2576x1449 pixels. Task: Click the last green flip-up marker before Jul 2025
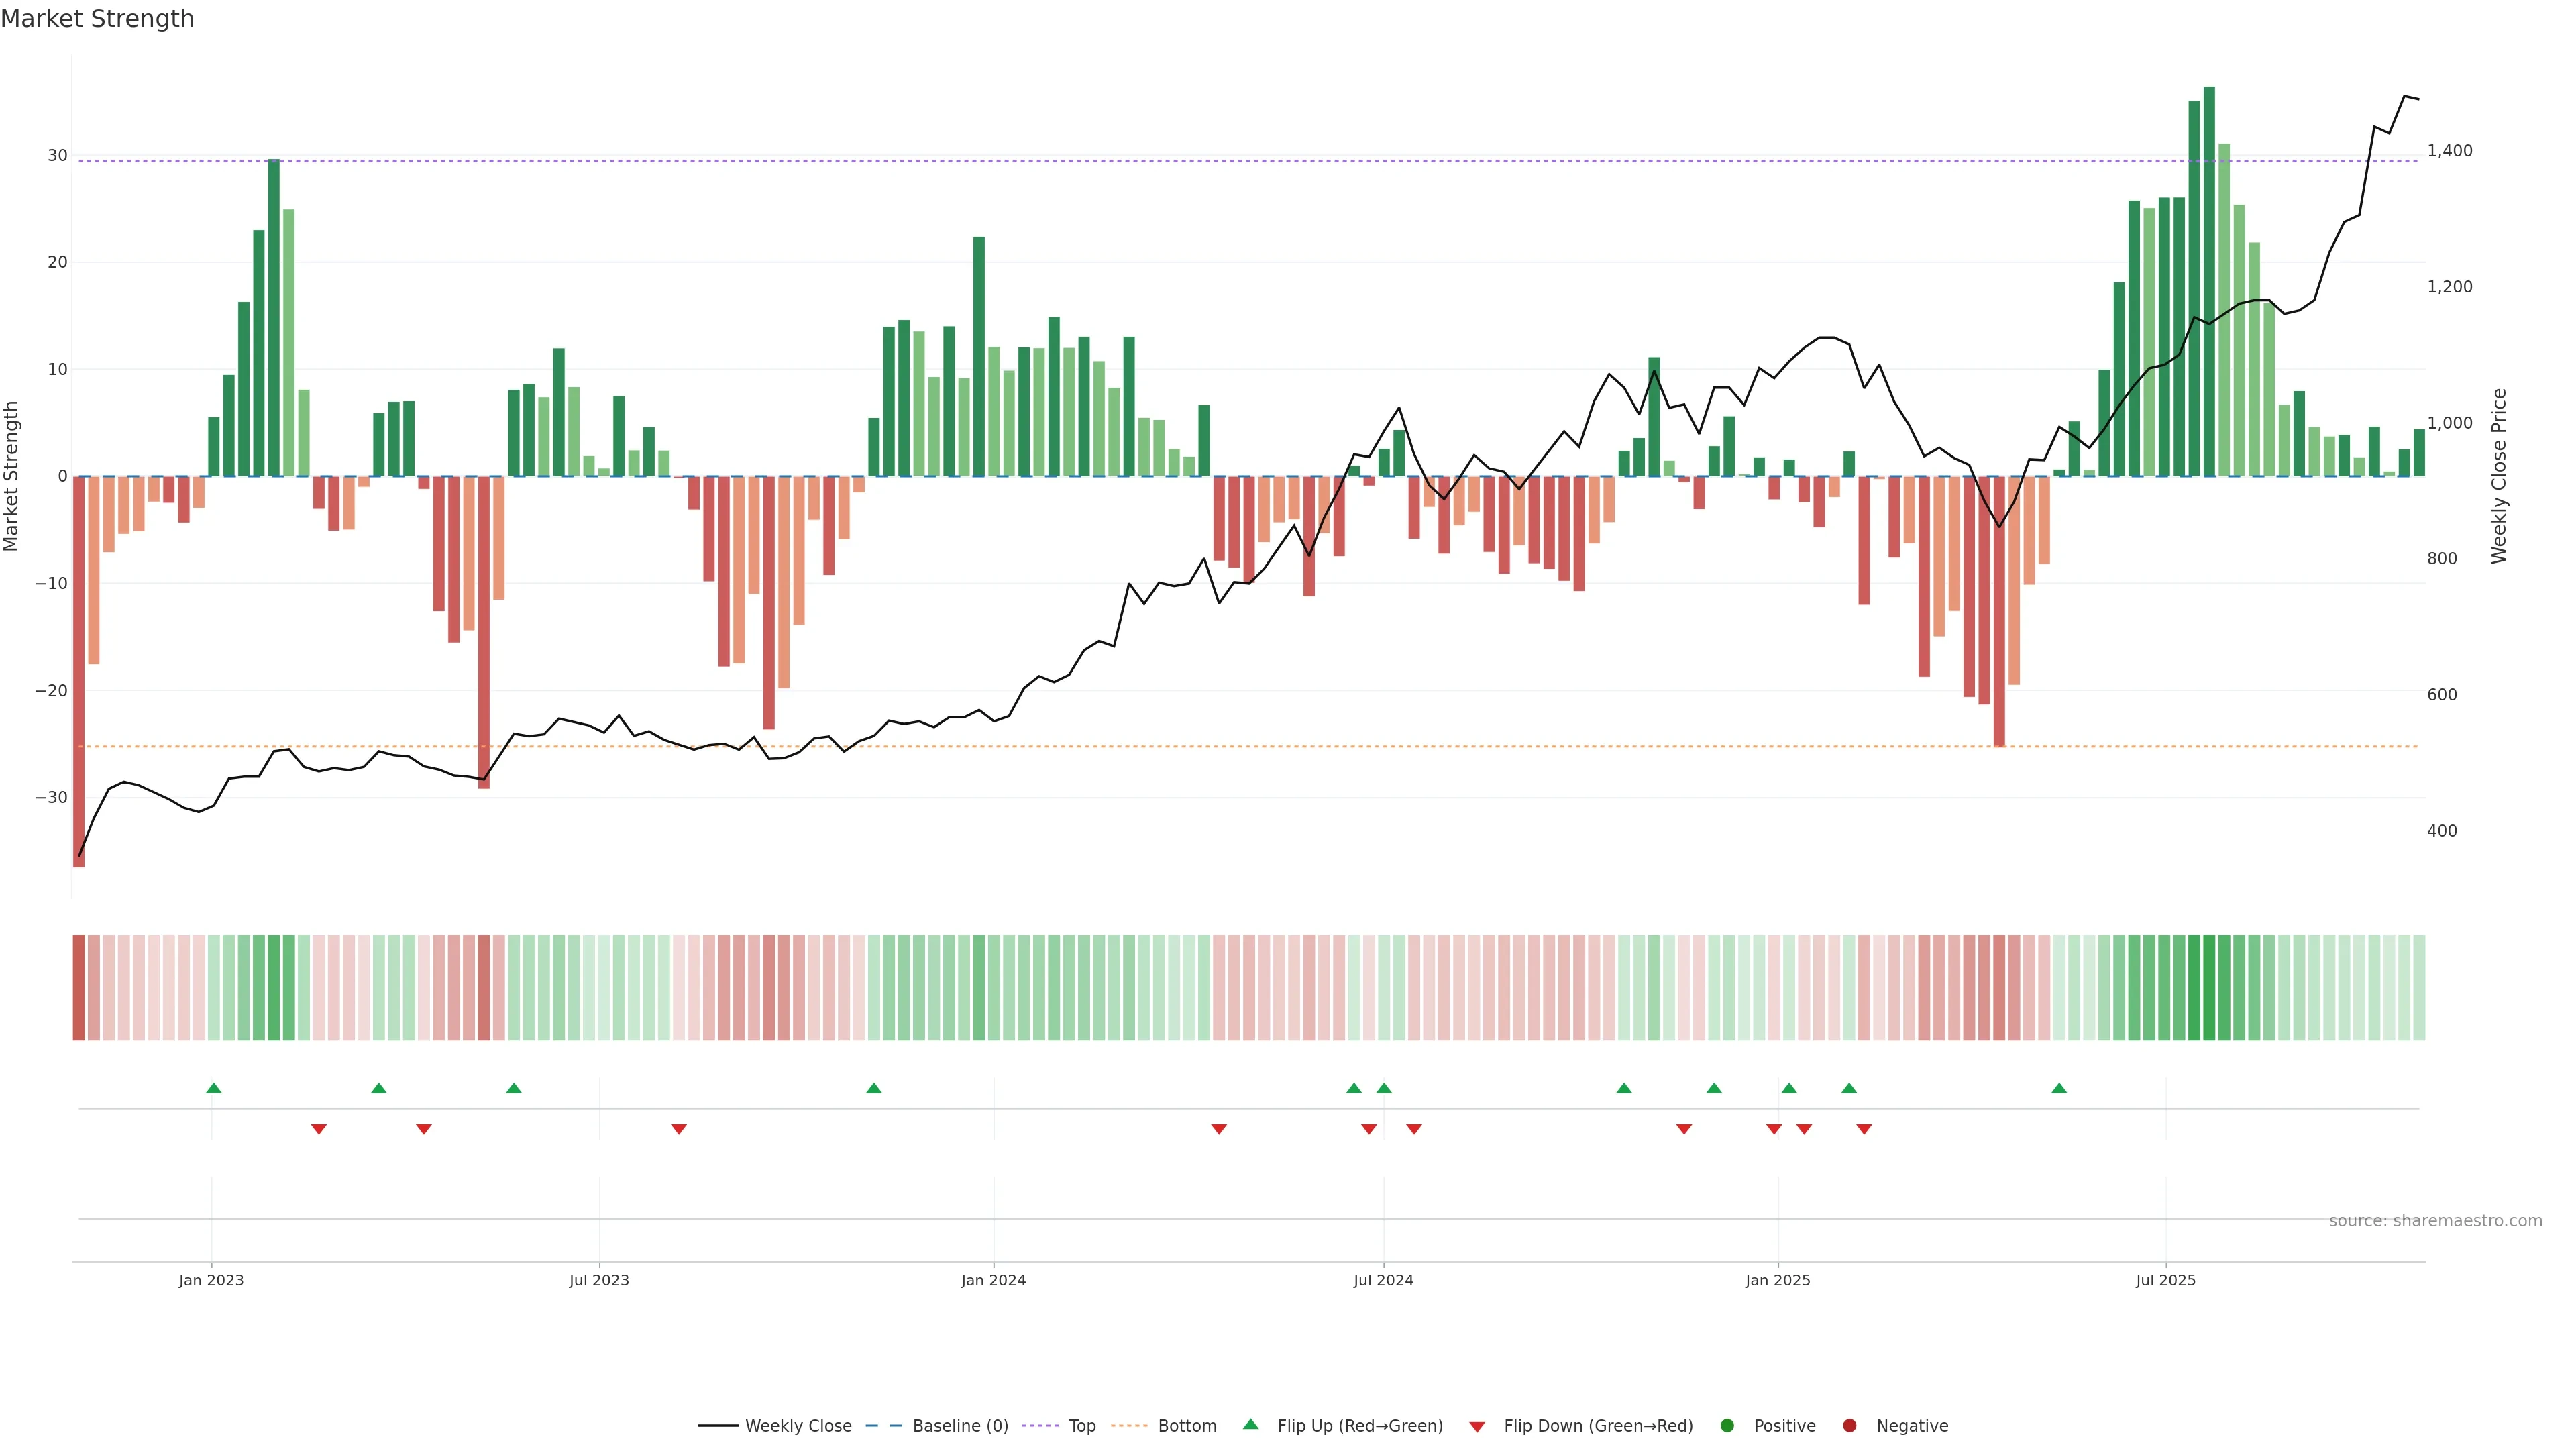[2059, 1088]
